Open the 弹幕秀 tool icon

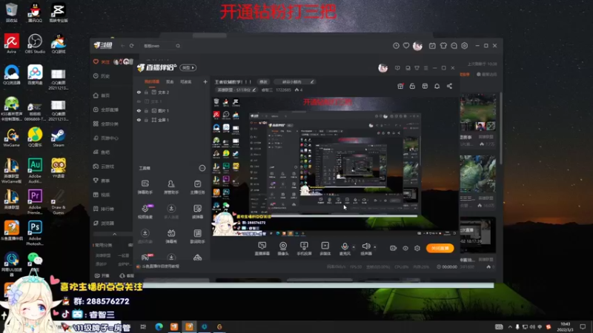(x=171, y=236)
